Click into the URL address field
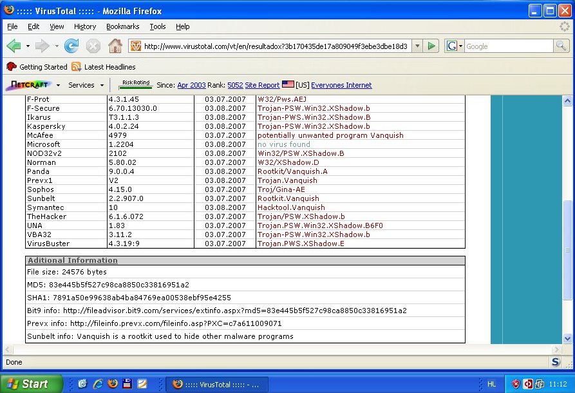Screen dimensions: 575x393 click(276, 46)
